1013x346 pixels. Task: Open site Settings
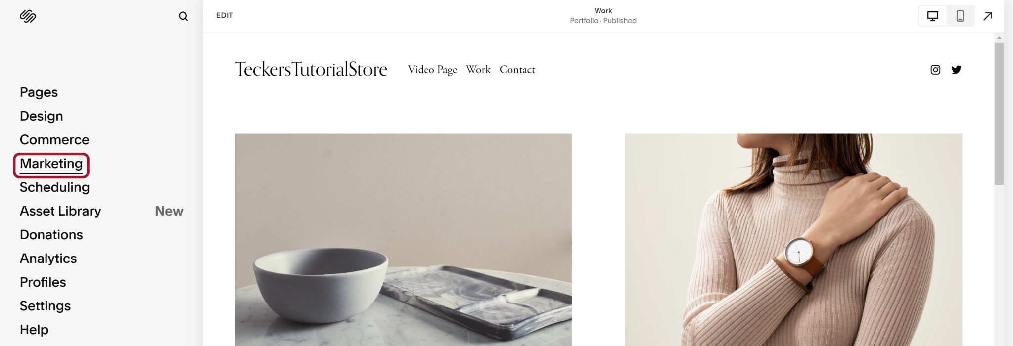click(45, 306)
